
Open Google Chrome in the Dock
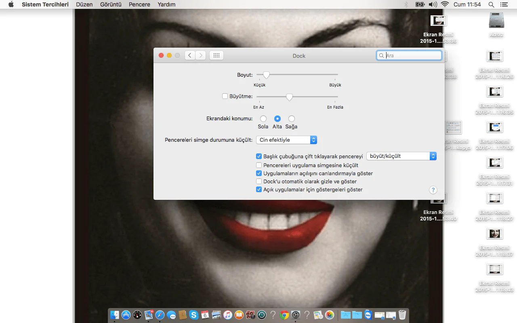284,315
